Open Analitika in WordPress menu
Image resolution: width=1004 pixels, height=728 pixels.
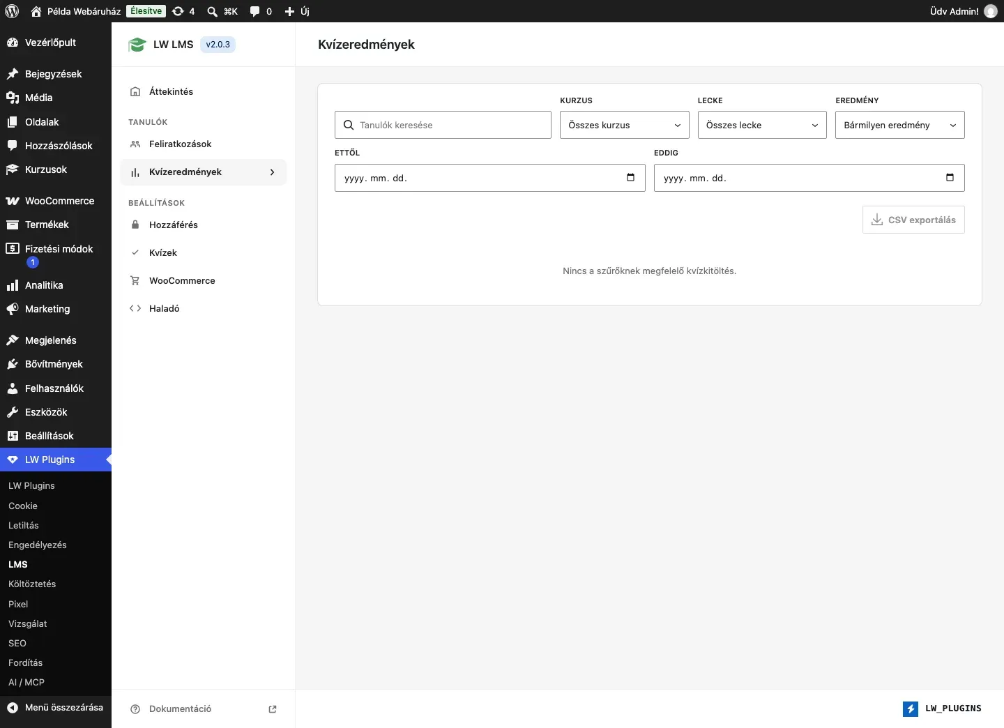pos(56,285)
